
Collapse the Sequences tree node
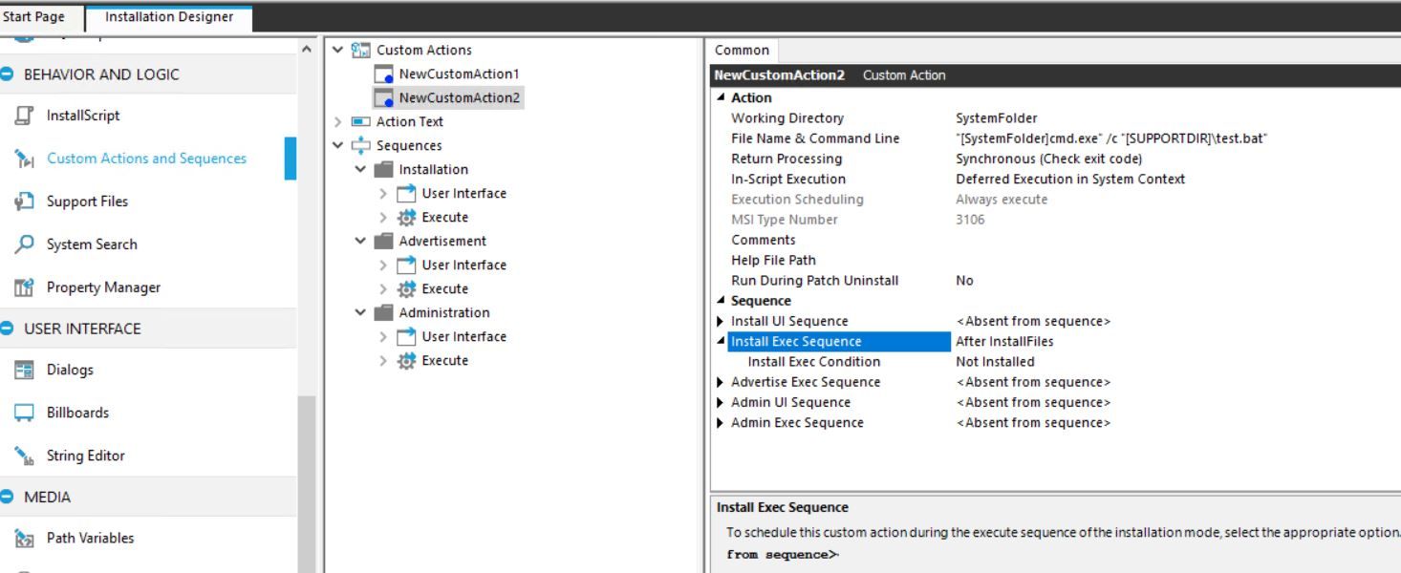click(x=337, y=145)
